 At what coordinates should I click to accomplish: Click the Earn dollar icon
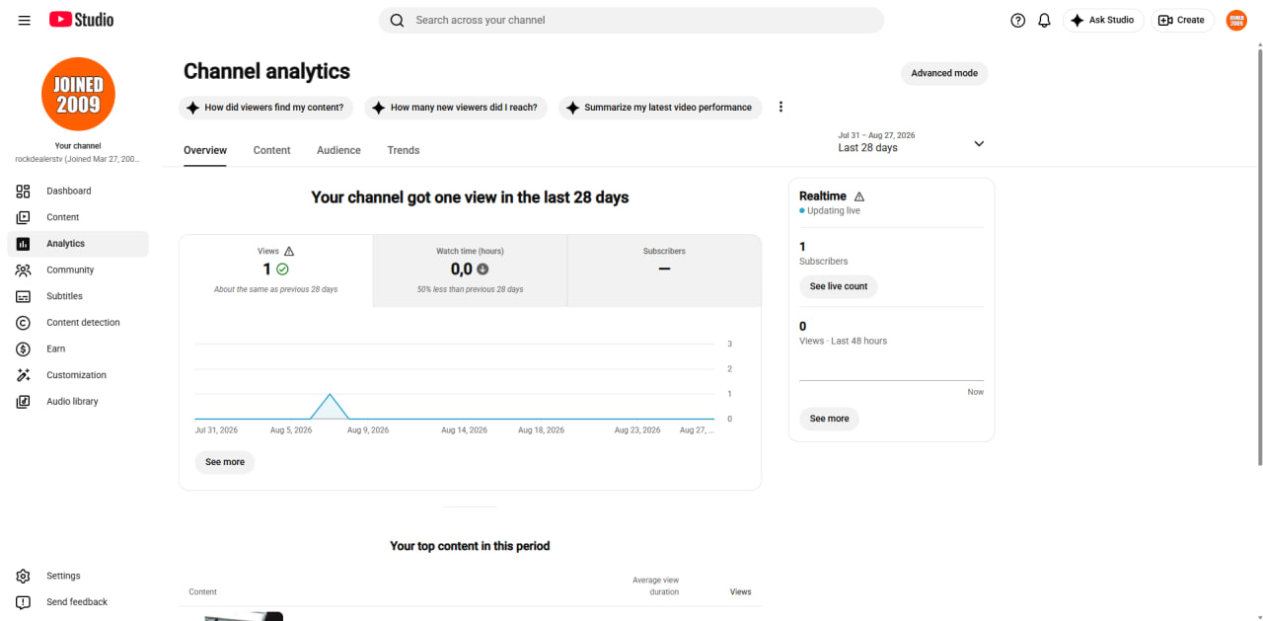tap(24, 349)
